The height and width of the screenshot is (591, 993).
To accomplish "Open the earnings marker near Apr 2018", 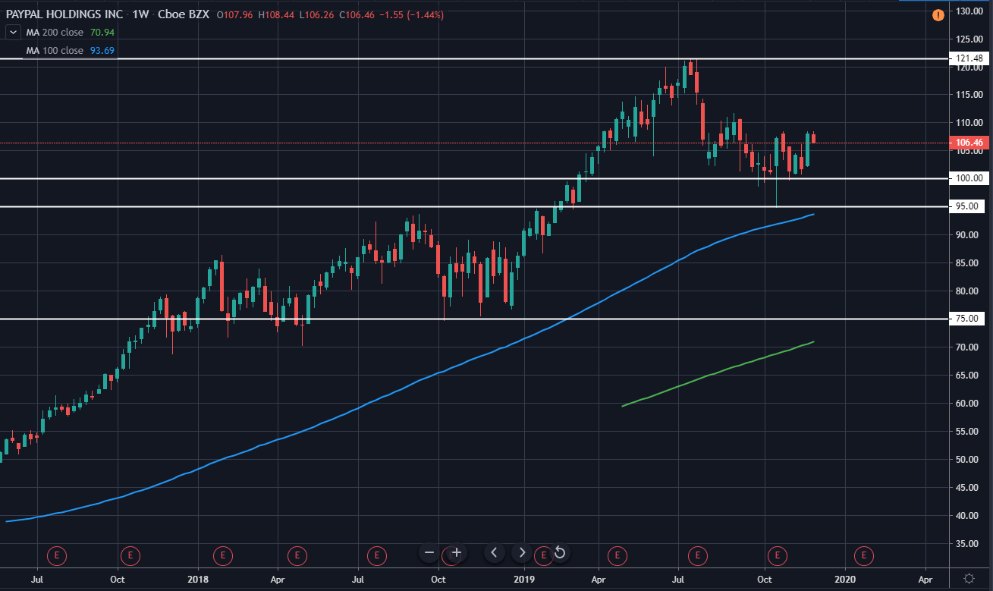I will pos(297,556).
